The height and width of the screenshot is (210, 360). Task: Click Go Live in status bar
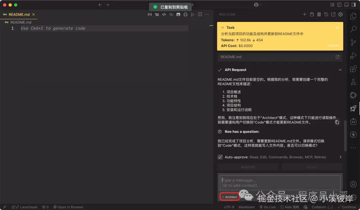click(267, 207)
